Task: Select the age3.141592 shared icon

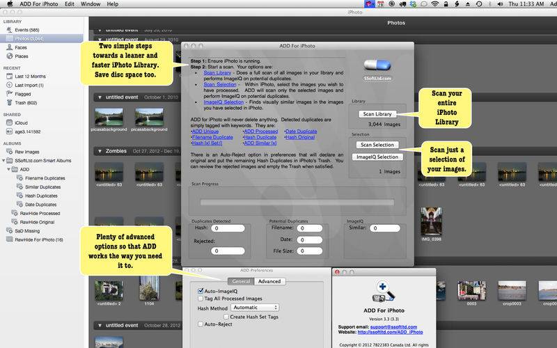Action: 10,132
